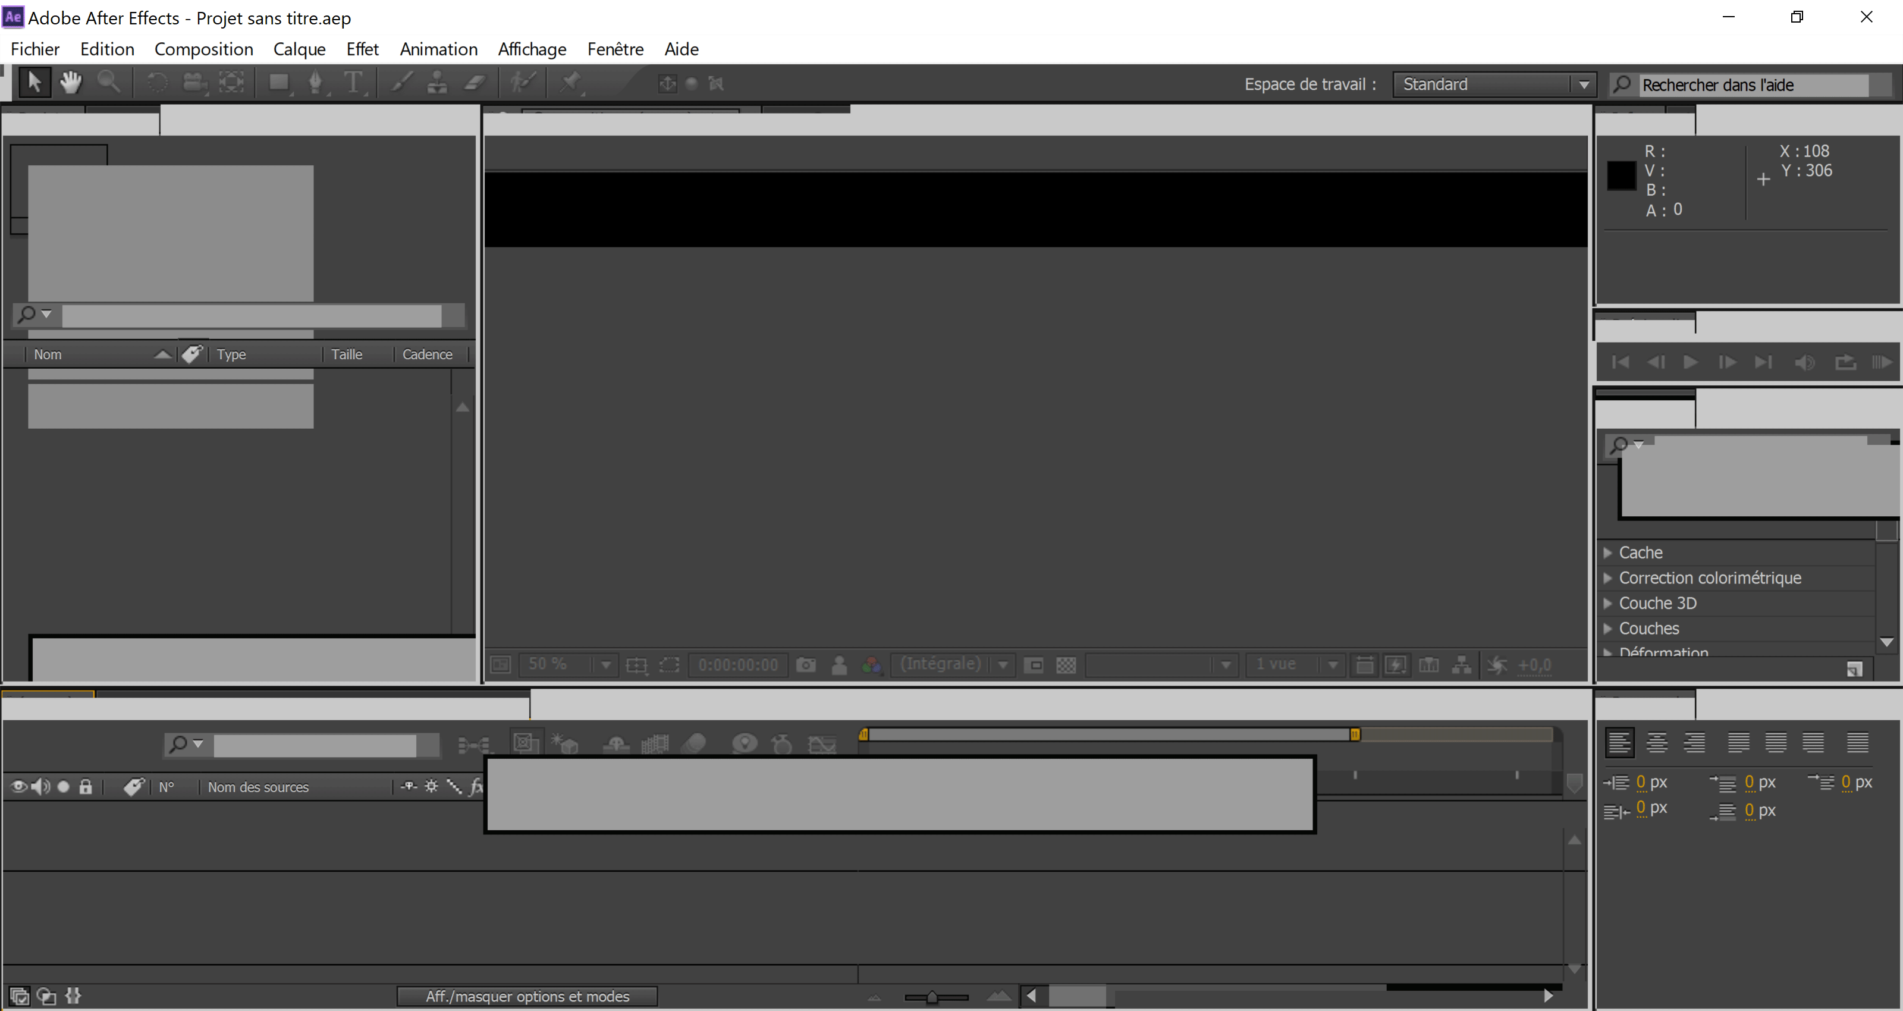Toggle transparency grid in composition viewer
Image resolution: width=1903 pixels, height=1011 pixels.
[1066, 664]
